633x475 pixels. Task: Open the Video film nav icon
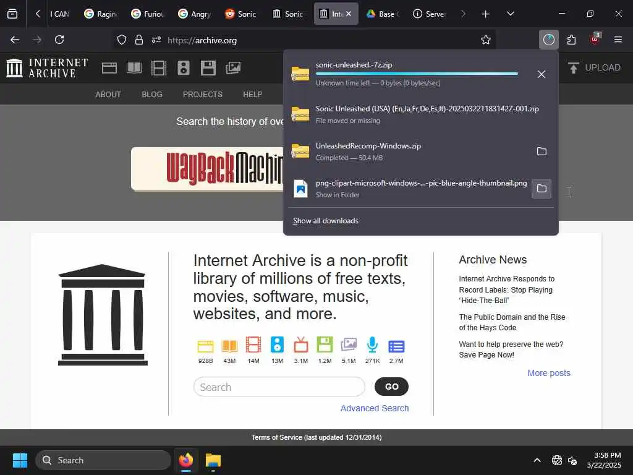click(x=159, y=68)
